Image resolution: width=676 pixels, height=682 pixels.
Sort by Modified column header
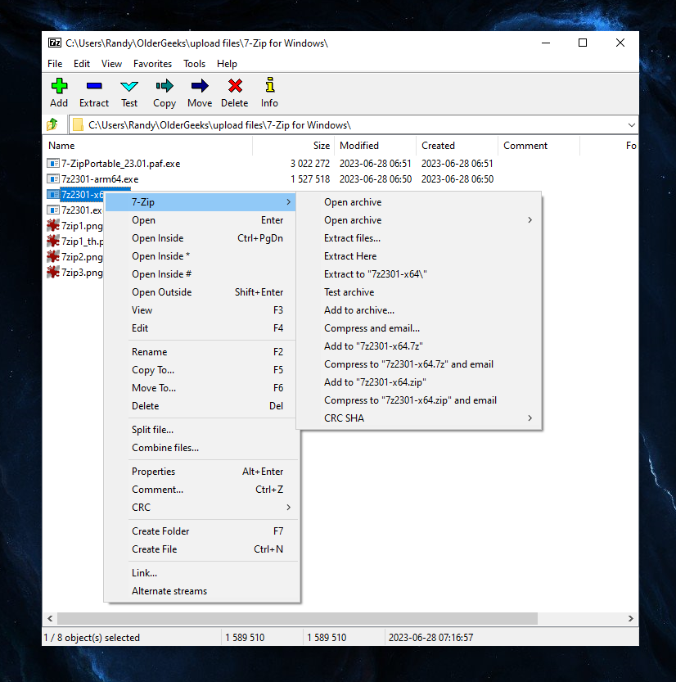[x=375, y=146]
